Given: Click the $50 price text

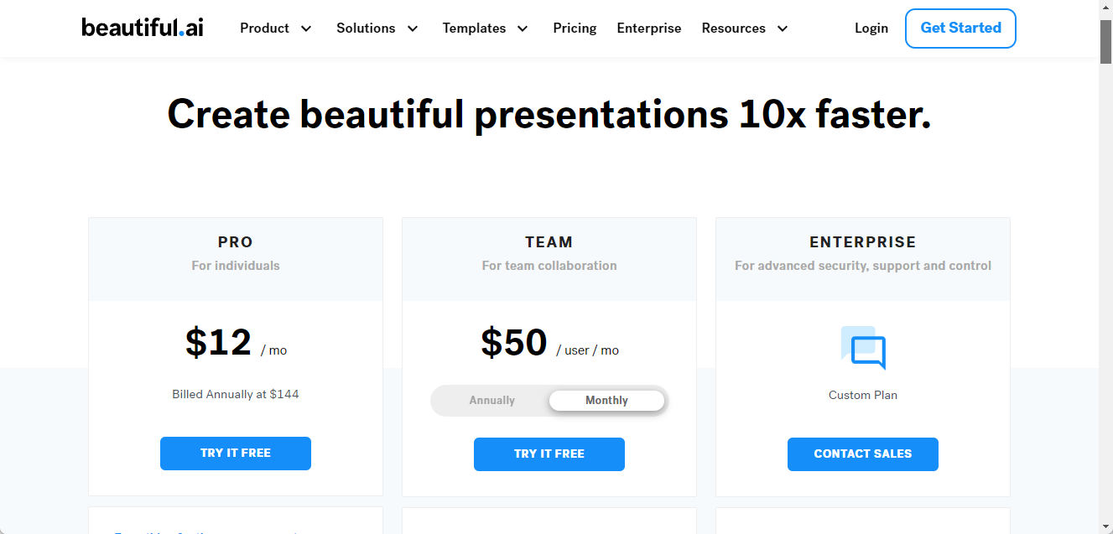Looking at the screenshot, I should tap(514, 342).
